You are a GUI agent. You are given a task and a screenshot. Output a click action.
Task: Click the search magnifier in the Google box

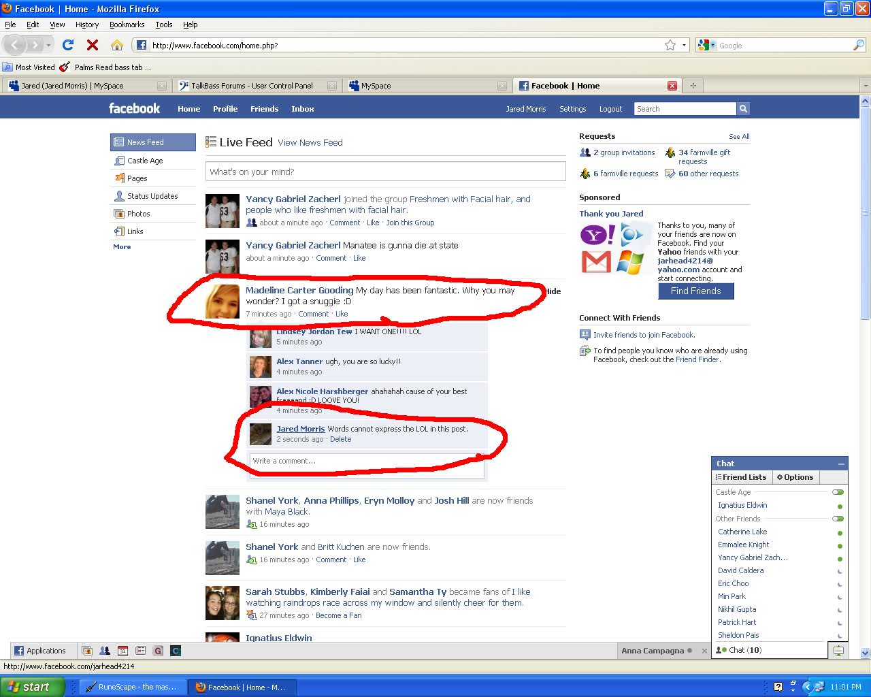[x=858, y=45]
